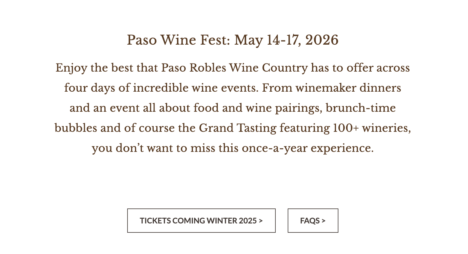Click the arrow after Tickets Coming Winter 2025
The image size is (468, 254).
(x=261, y=221)
